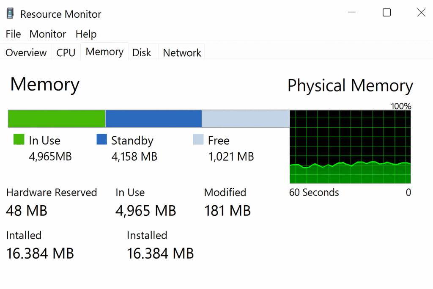The width and height of the screenshot is (433, 289).
Task: Close the Resource Monitor window
Action: click(421, 13)
